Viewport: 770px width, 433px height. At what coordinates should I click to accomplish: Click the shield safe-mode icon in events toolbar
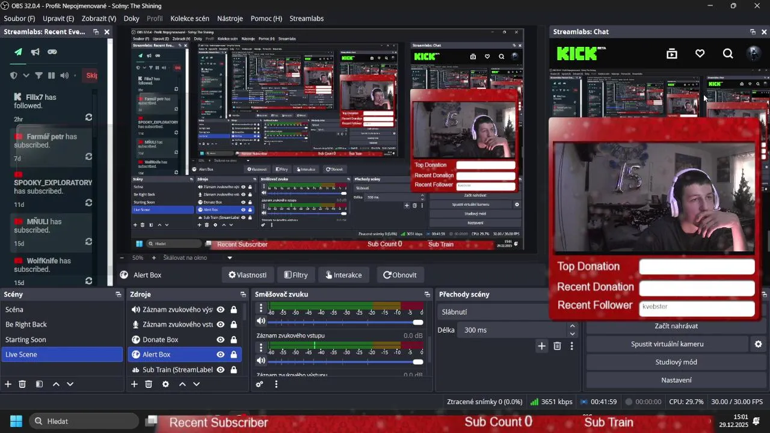click(x=14, y=75)
